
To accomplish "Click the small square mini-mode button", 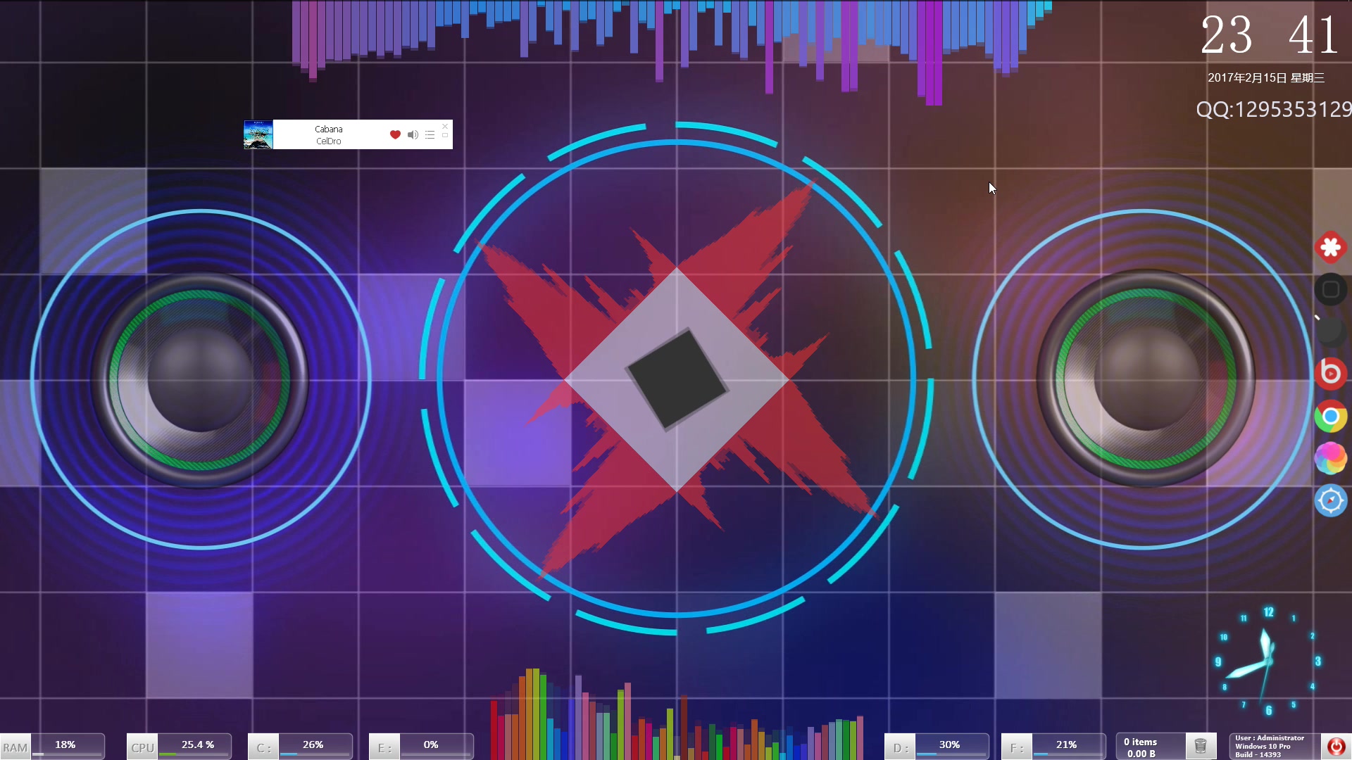I will click(x=445, y=135).
